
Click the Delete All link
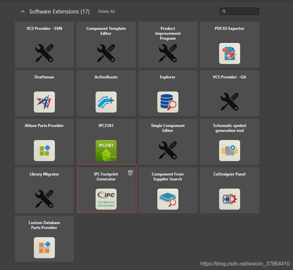[106, 11]
